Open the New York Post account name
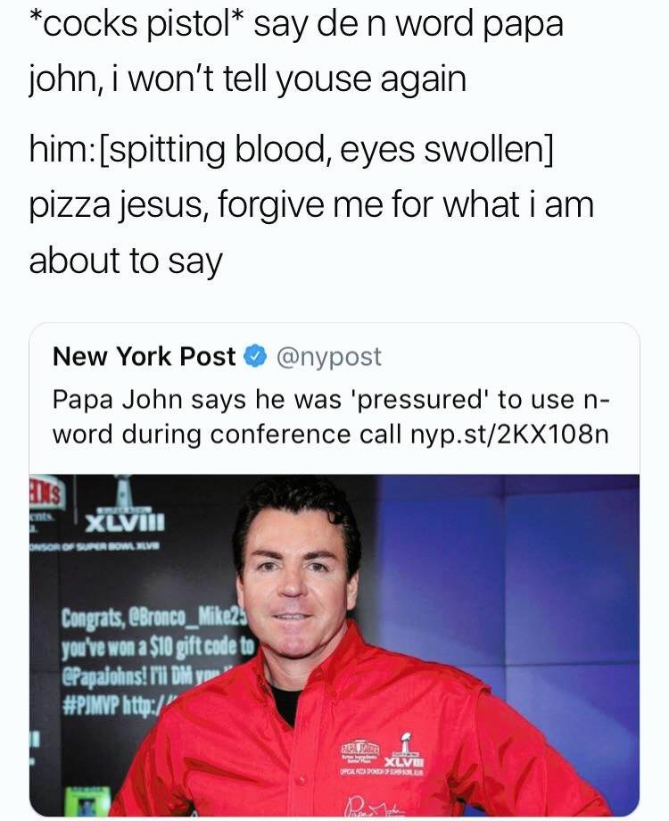The width and height of the screenshot is (669, 821). click(x=144, y=357)
